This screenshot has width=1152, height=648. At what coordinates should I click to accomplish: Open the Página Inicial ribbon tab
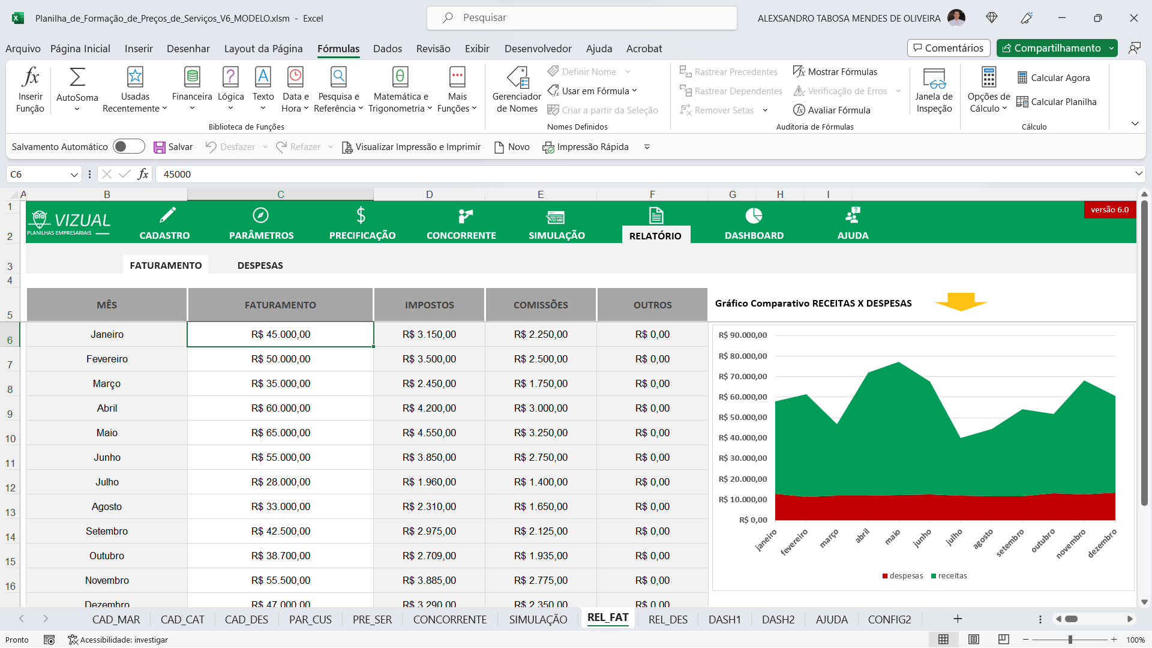click(x=80, y=49)
